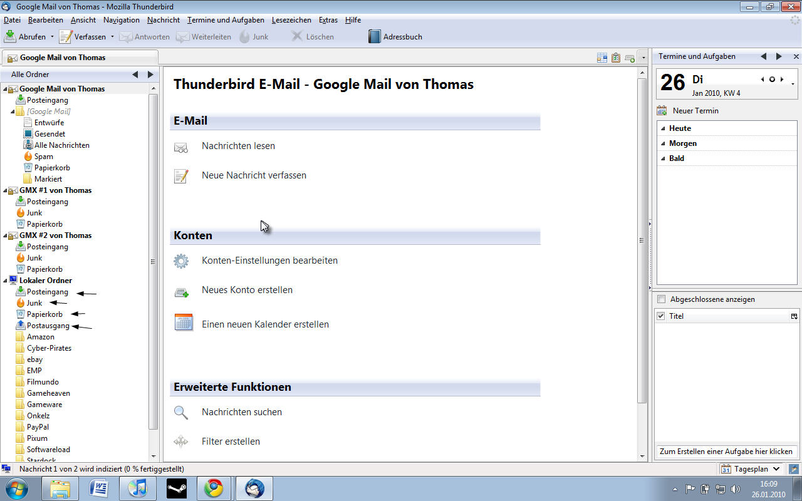Screen dimensions: 802x501
Task: Select the Spam folder under Google Mail
Action: click(x=43, y=157)
